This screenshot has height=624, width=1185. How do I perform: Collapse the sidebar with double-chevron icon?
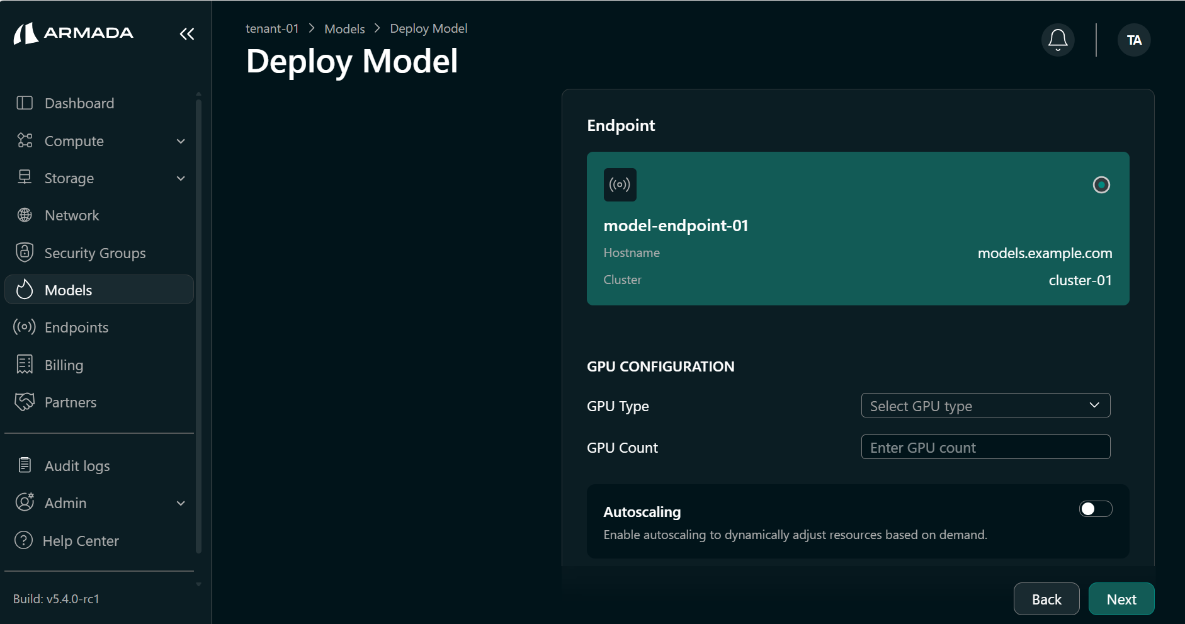click(187, 34)
